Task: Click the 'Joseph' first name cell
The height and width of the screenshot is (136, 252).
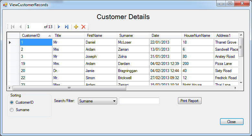Action: tap(101, 57)
